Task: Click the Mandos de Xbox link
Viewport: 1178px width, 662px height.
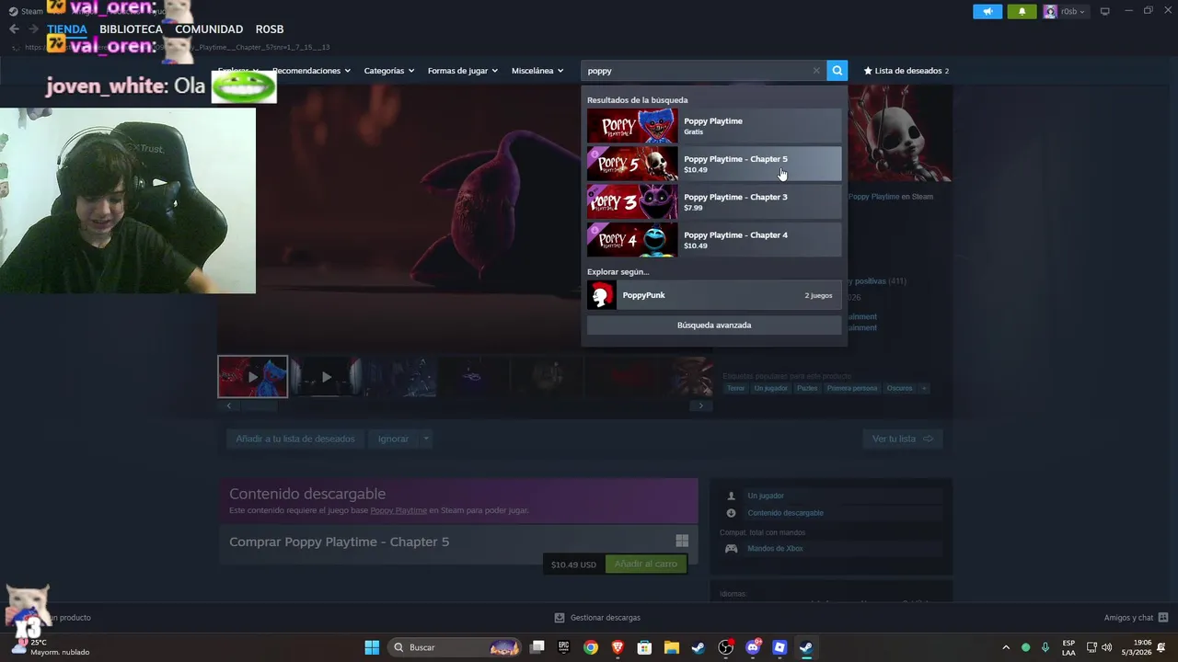Action: point(775,548)
